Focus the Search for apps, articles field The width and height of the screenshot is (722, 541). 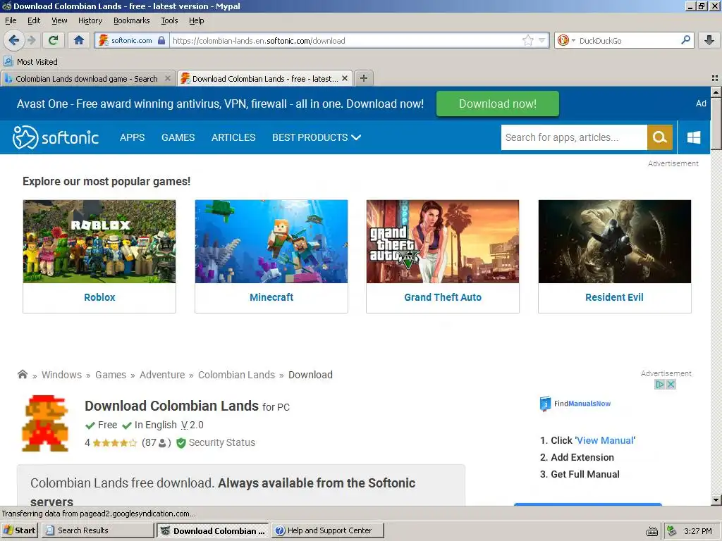point(574,137)
